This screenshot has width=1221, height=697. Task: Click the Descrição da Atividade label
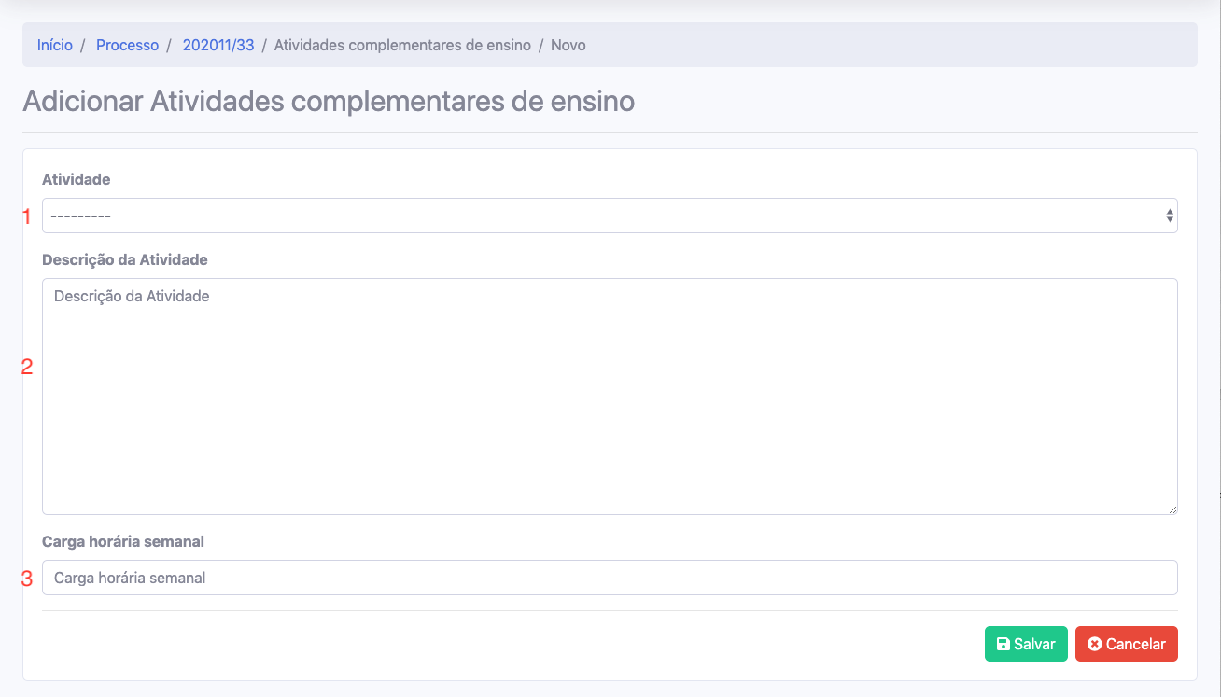[x=125, y=259]
